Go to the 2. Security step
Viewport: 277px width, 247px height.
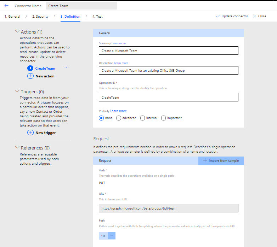tap(40, 17)
